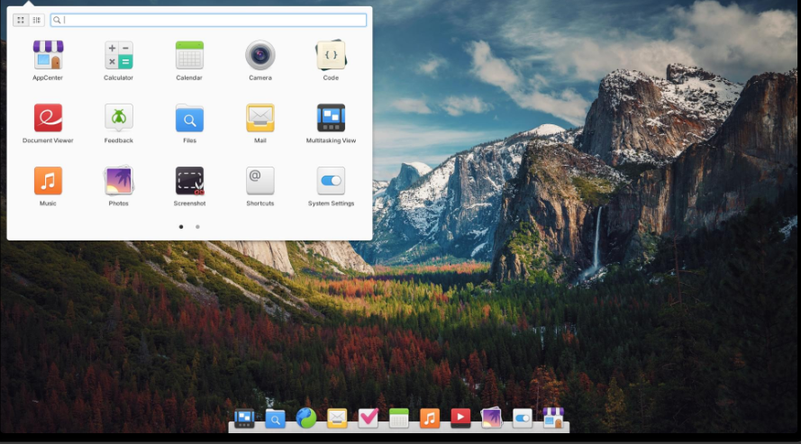Select the first page indicator dot
Viewport: 801px width, 444px height.
pyautogui.click(x=181, y=227)
